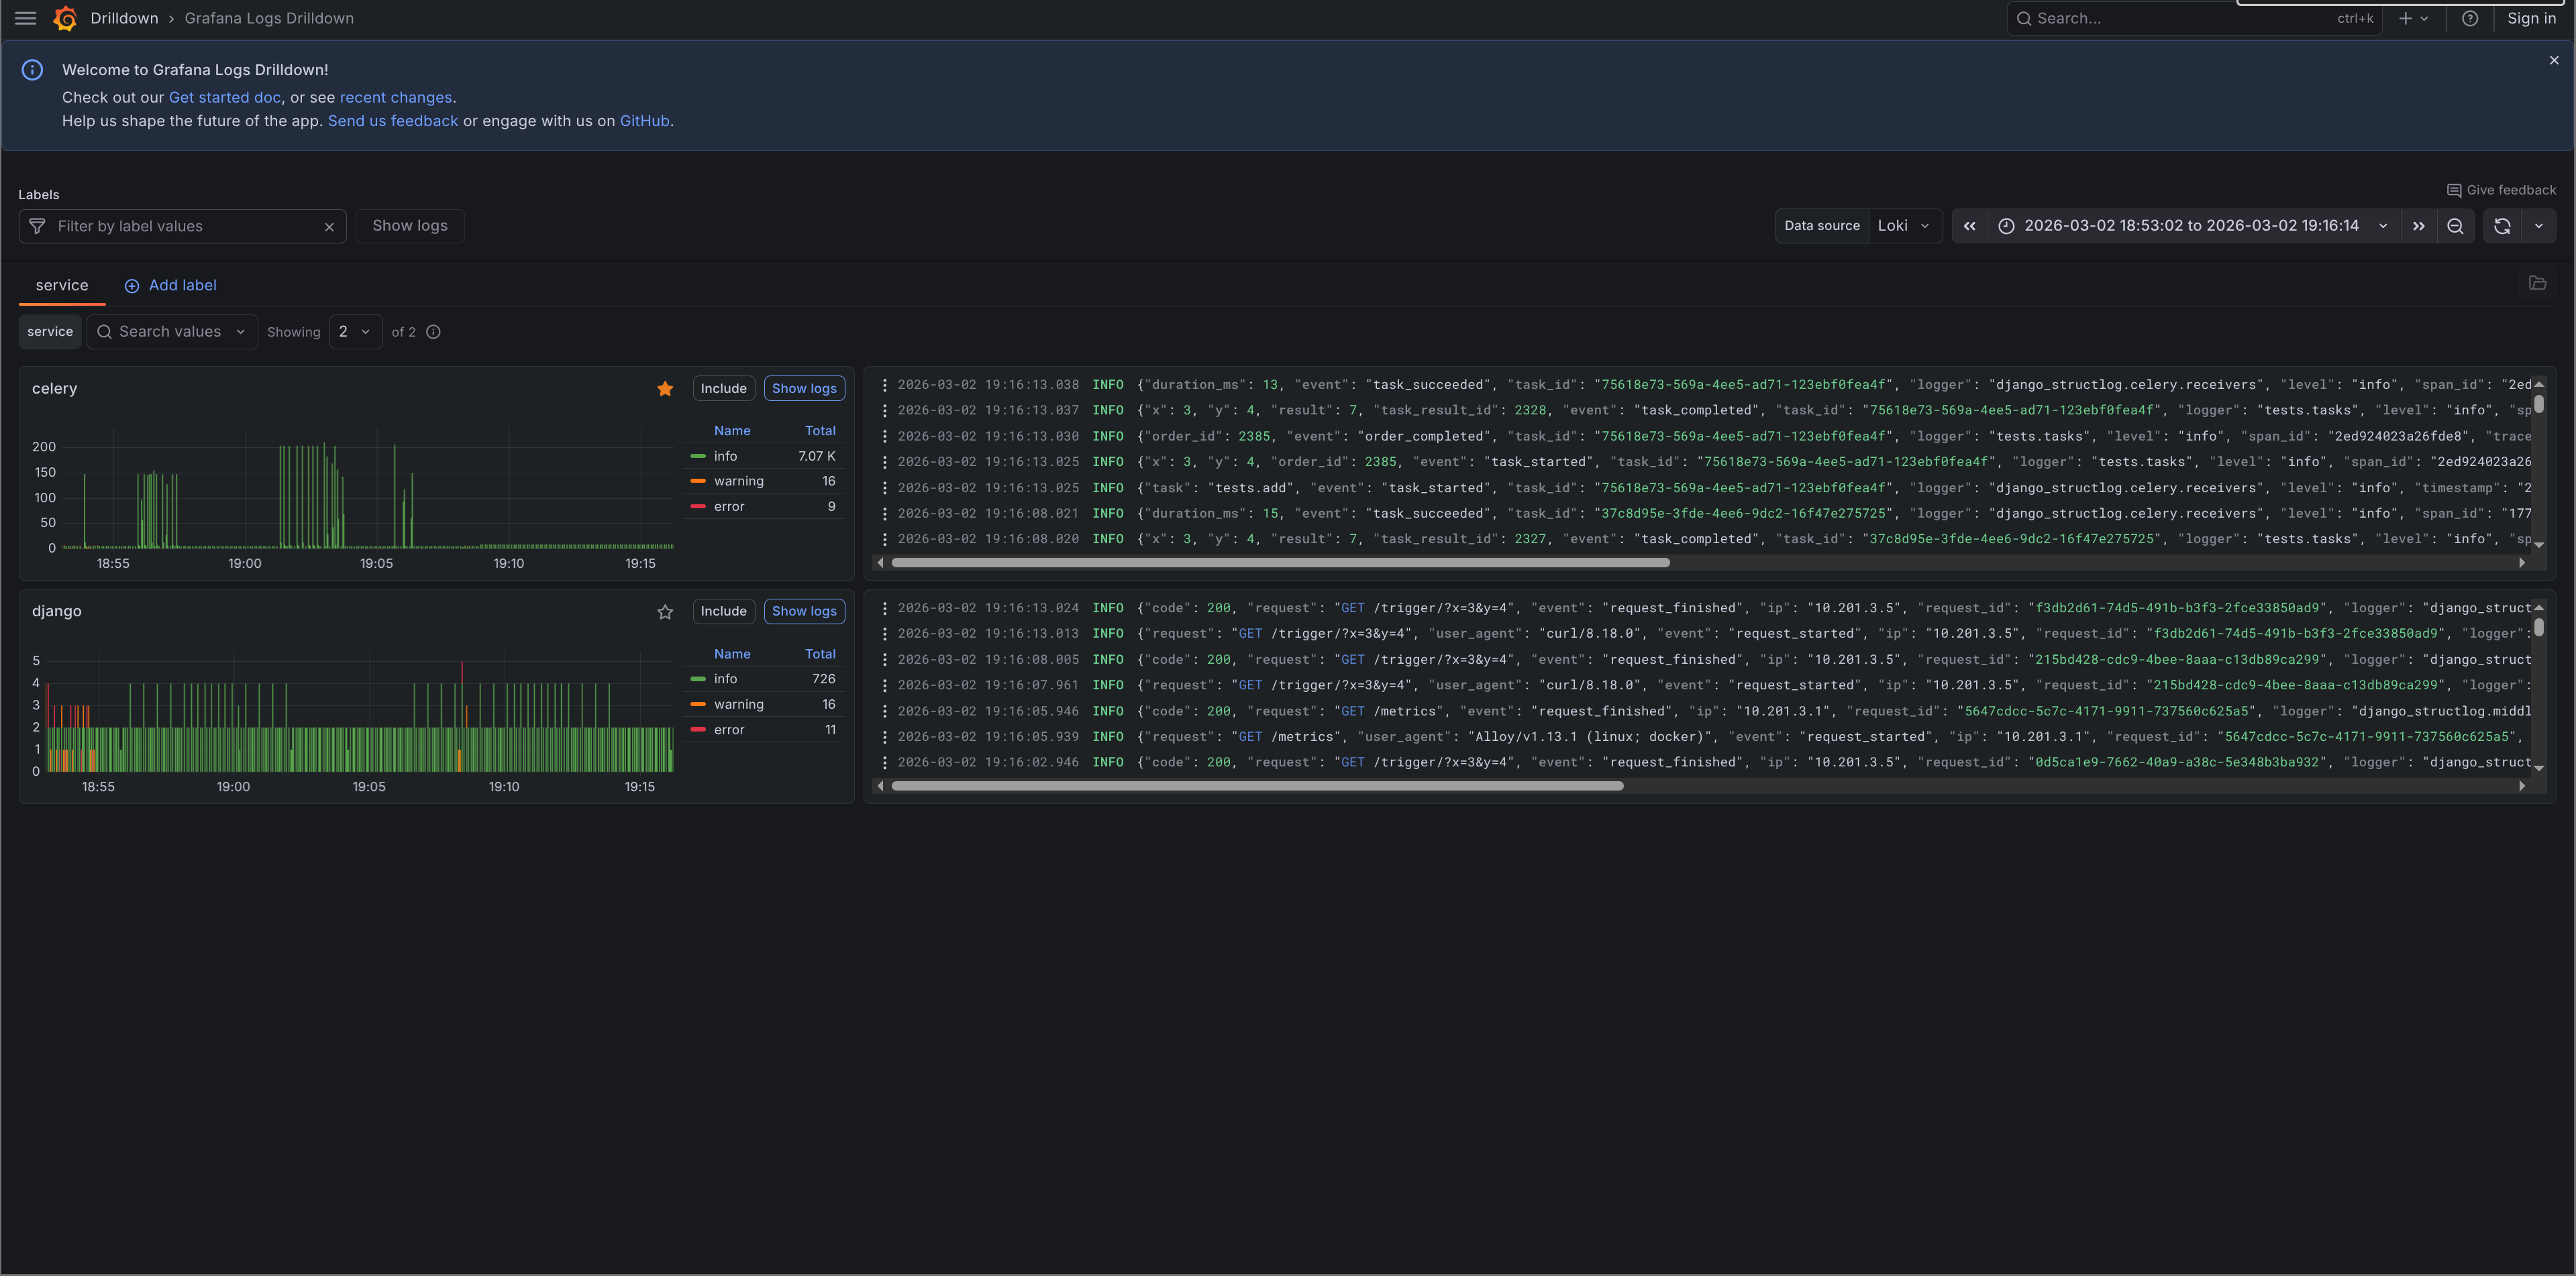The image size is (2576, 1276).
Task: Open the Get started doc link
Action: (224, 97)
